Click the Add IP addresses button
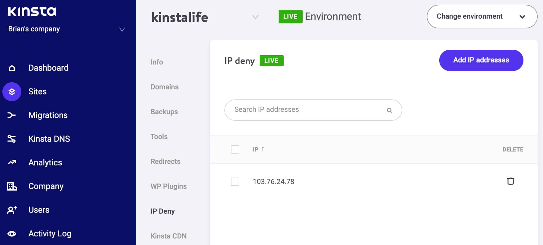This screenshot has width=543, height=245. (481, 60)
